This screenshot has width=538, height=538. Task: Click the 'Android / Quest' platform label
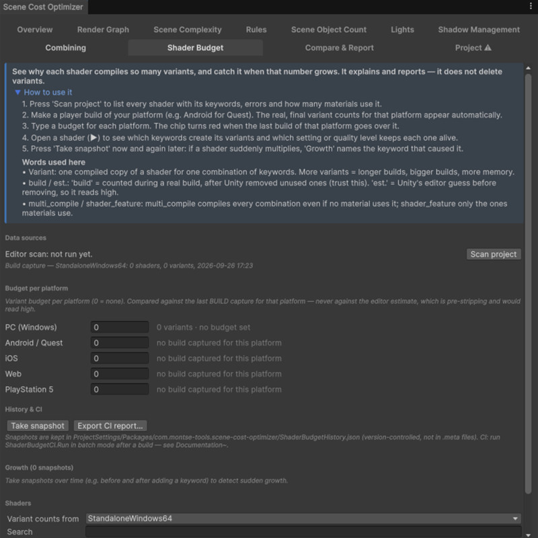(x=34, y=343)
